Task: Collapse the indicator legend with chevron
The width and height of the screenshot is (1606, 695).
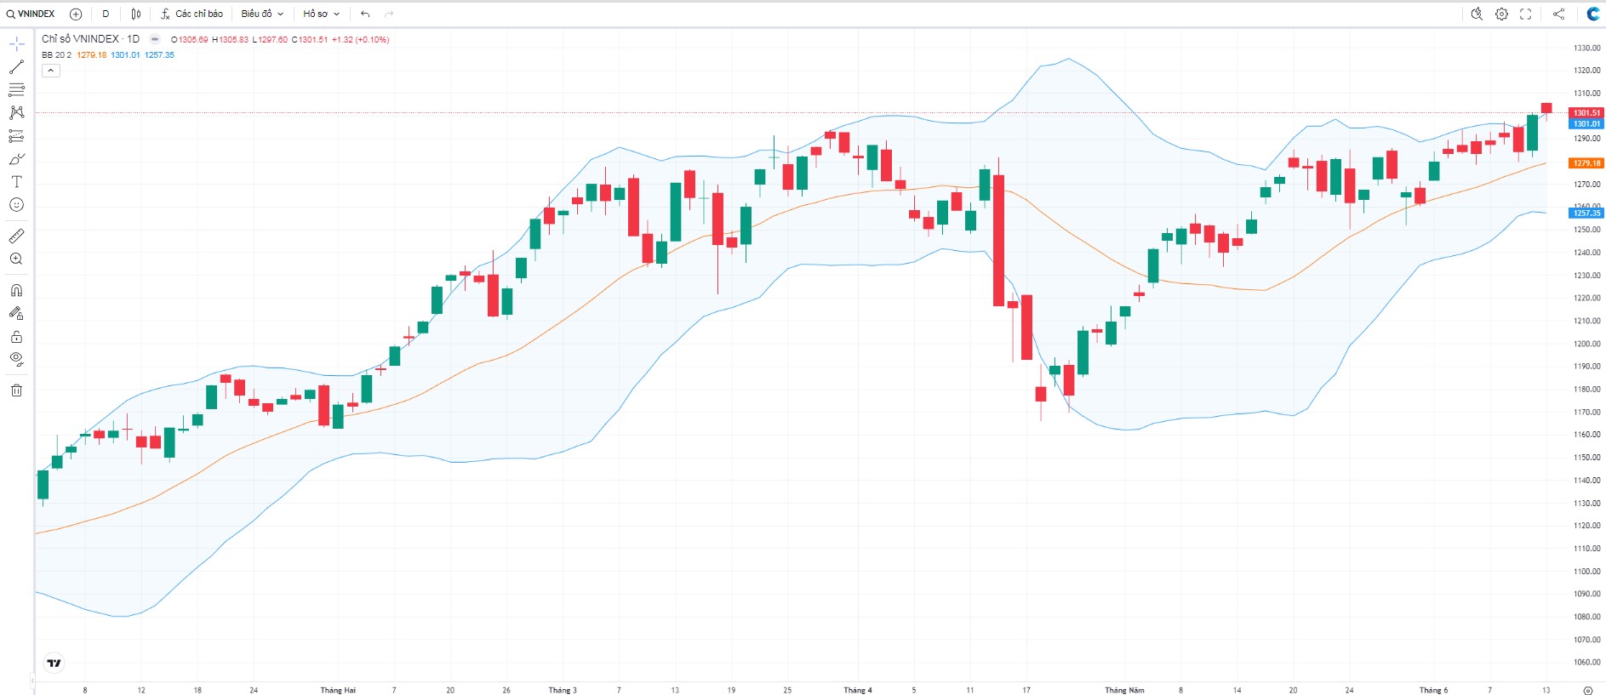Action: pos(51,71)
